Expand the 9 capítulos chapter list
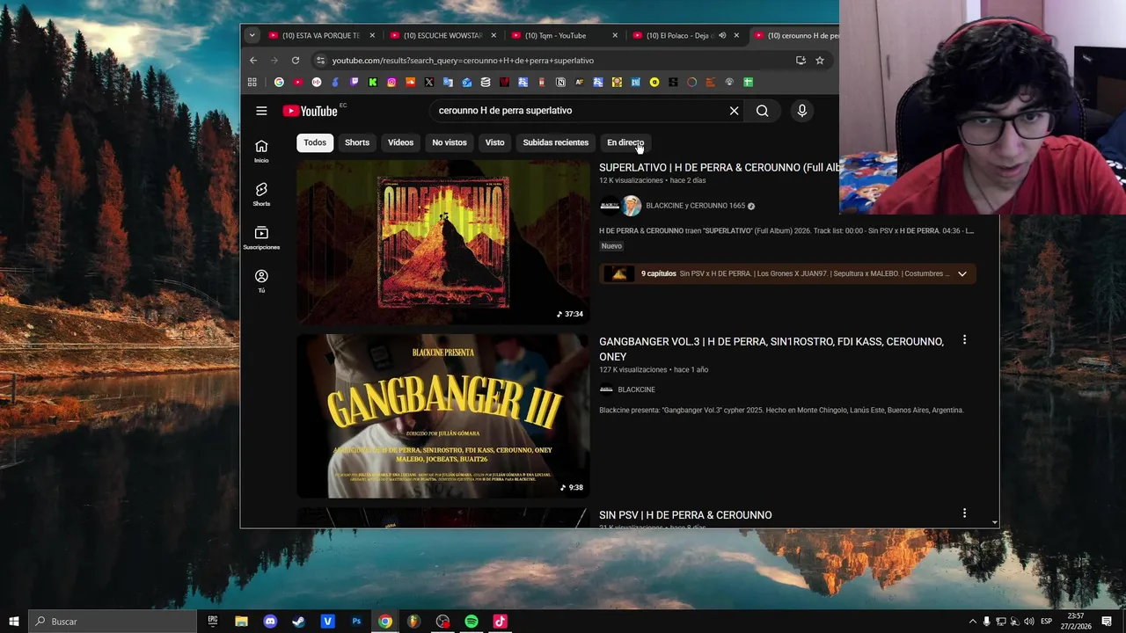The width and height of the screenshot is (1126, 633). tap(961, 273)
